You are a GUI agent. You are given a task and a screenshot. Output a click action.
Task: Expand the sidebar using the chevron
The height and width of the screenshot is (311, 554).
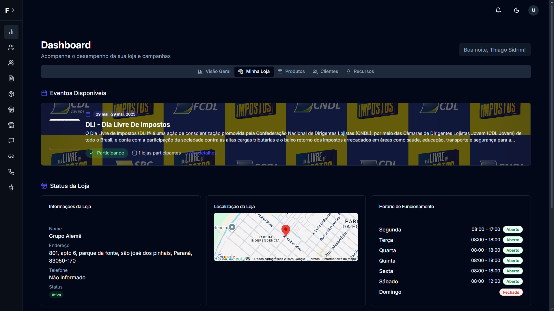[x=13, y=10]
